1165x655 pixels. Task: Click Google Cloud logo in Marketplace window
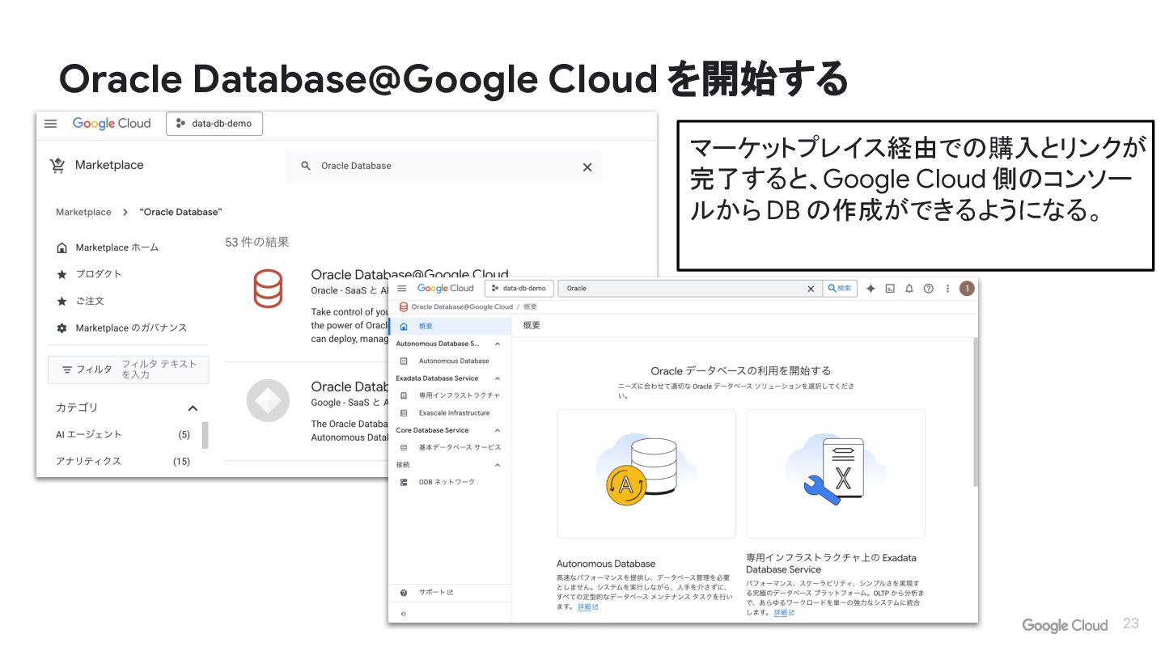[x=112, y=124]
